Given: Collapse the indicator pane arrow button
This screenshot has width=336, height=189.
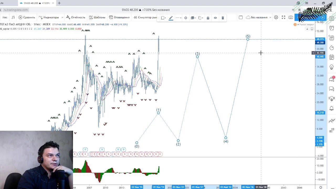Looking at the screenshot, I should [x=307, y=29].
